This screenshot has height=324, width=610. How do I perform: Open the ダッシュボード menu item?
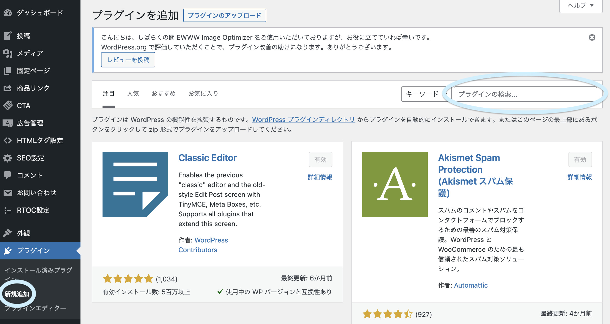(40, 13)
